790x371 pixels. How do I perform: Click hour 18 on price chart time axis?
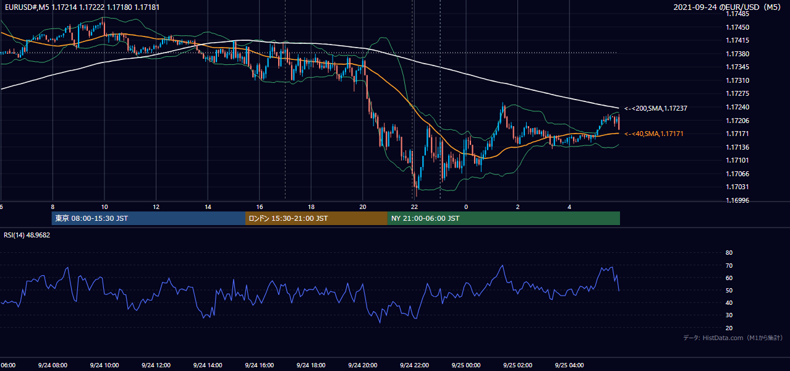click(312, 207)
